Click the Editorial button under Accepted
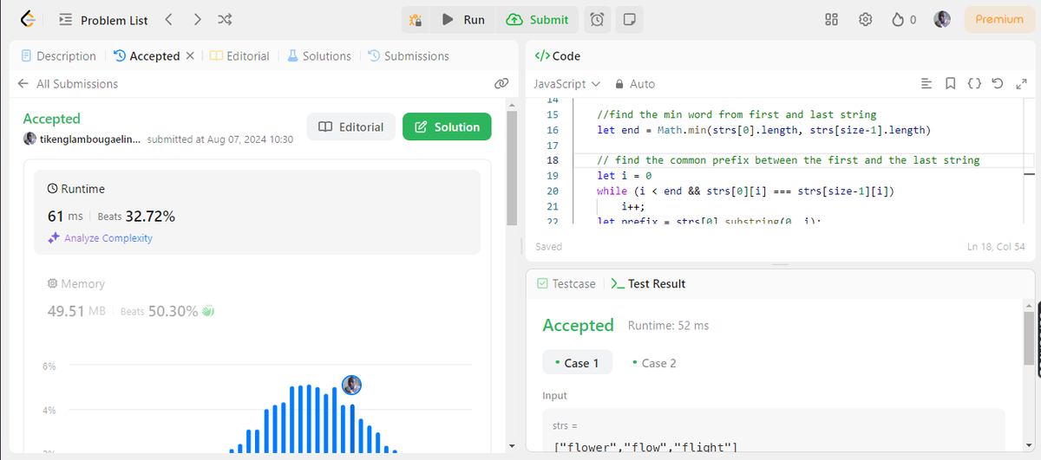The height and width of the screenshot is (460, 1041). pos(351,126)
